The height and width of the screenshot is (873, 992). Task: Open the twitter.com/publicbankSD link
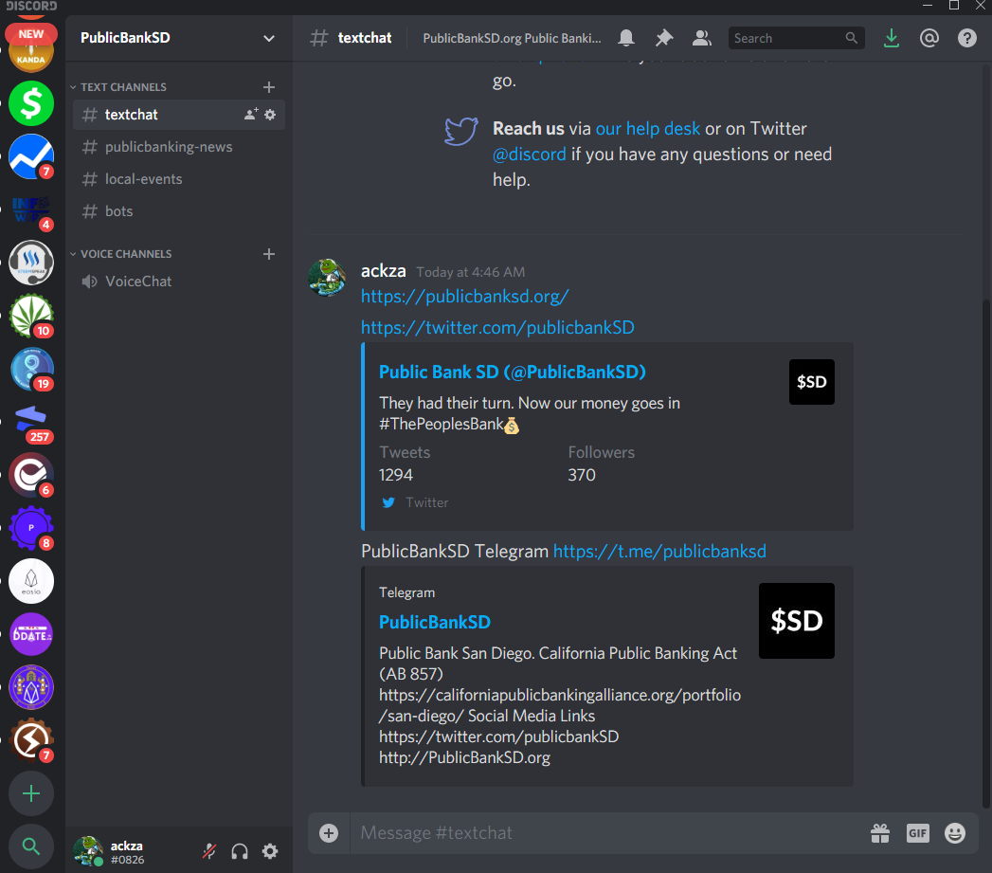point(497,327)
